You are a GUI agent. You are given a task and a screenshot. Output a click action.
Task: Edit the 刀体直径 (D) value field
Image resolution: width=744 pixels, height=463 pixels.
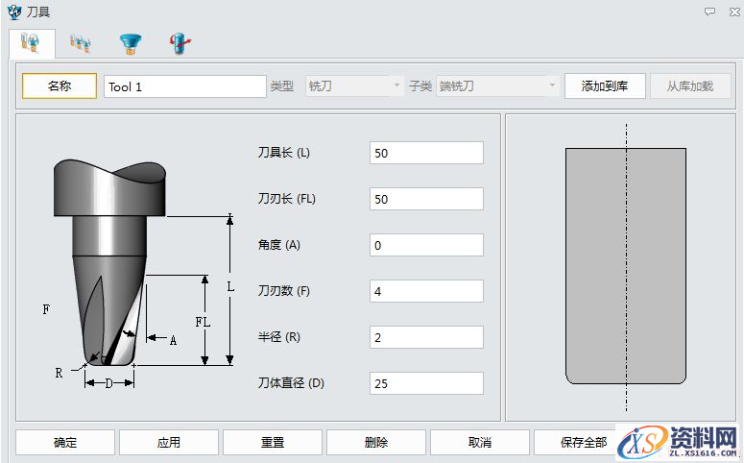pyautogui.click(x=426, y=383)
